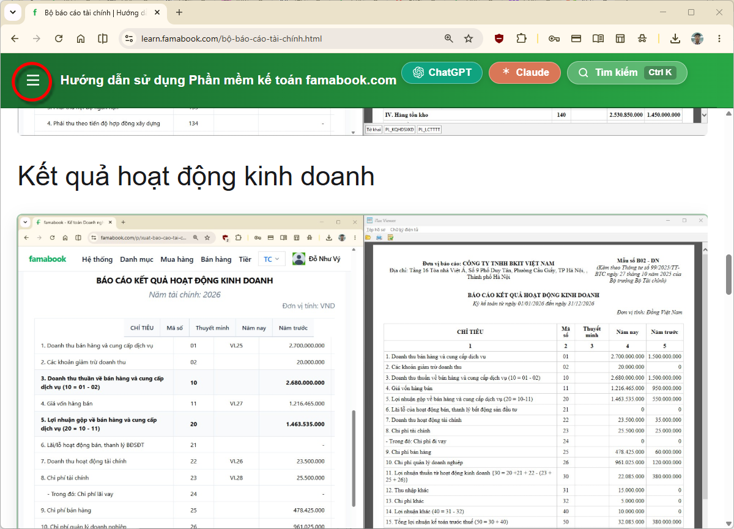Open the side panel icon beside Home
The width and height of the screenshot is (734, 529).
point(103,39)
